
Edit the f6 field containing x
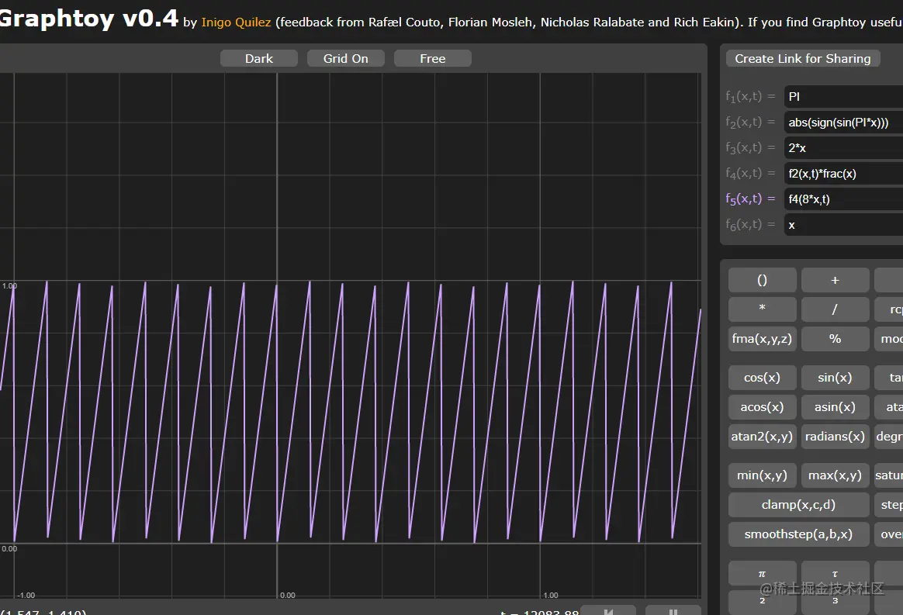[843, 225]
